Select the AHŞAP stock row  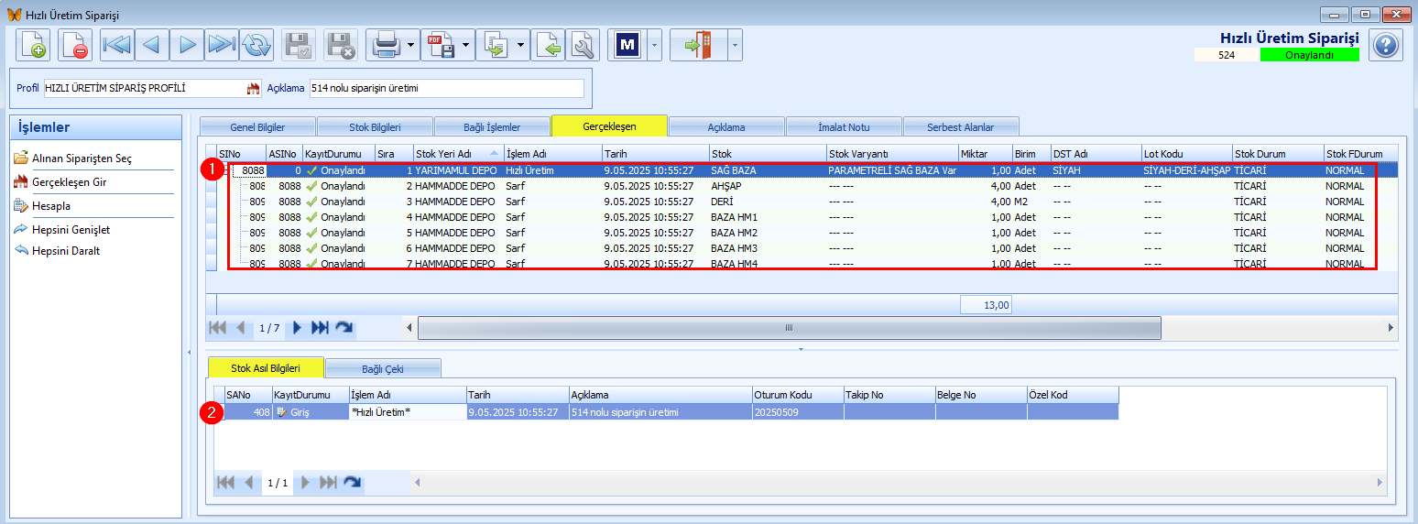[767, 186]
